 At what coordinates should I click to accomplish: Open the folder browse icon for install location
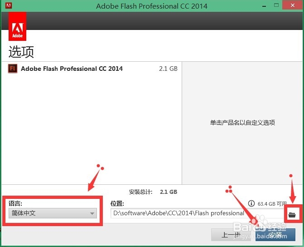pyautogui.click(x=292, y=215)
